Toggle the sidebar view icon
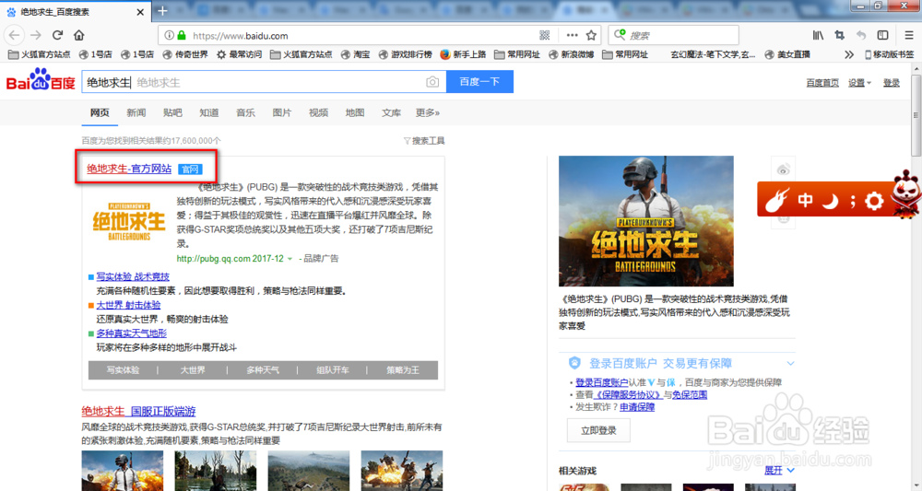The image size is (922, 491). 882,35
